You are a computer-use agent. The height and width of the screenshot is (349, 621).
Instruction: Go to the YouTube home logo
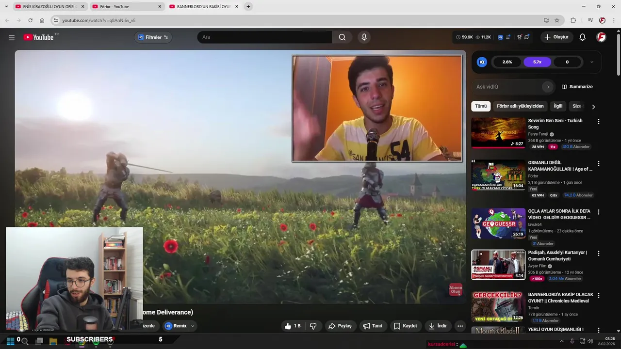pyautogui.click(x=38, y=37)
